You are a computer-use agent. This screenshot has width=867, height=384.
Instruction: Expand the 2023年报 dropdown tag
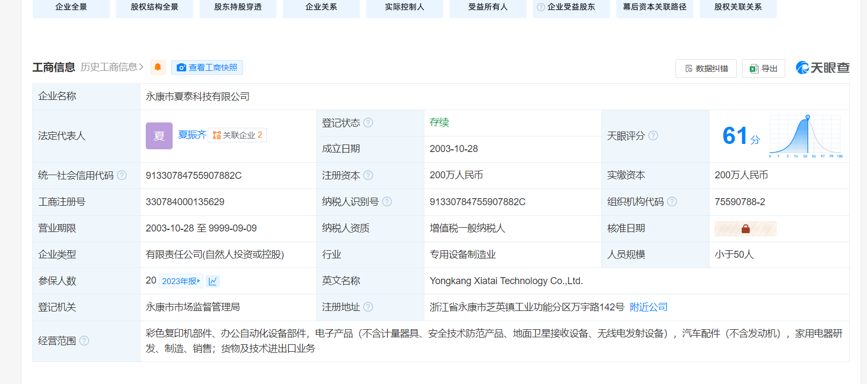[181, 281]
